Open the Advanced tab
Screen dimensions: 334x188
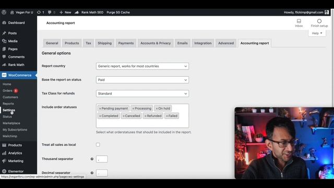tap(226, 43)
